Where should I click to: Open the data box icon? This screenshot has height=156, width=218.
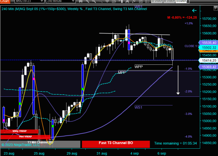pyautogui.click(x=114, y=1)
